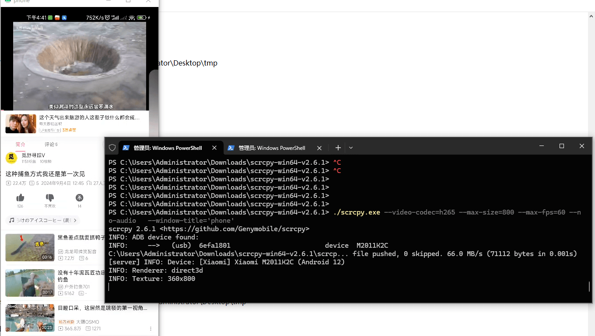Close the PowerShell window
The height and width of the screenshot is (336, 595).
pos(582,146)
